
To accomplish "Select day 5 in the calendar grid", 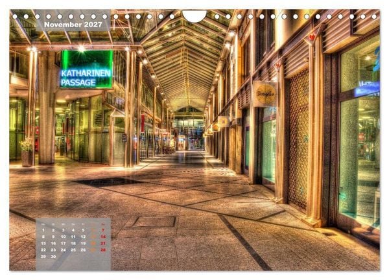I will tap(83, 230).
